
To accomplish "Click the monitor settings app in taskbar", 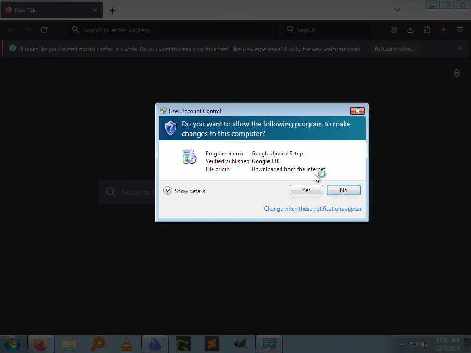I will pyautogui.click(x=269, y=344).
